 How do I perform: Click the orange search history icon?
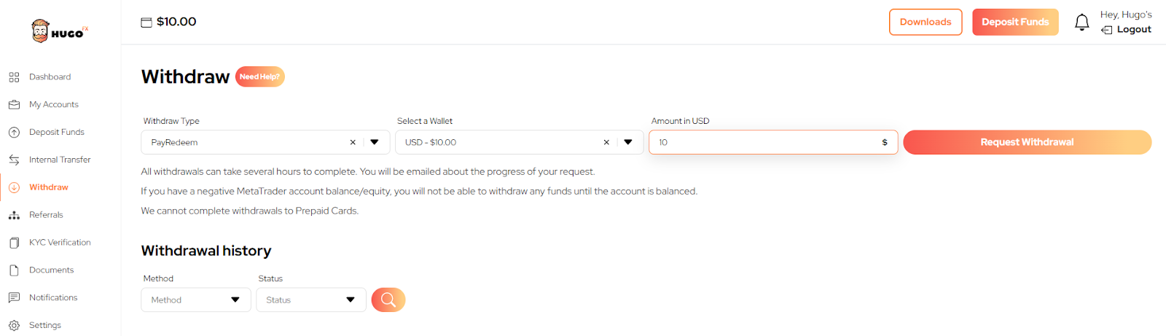[388, 300]
